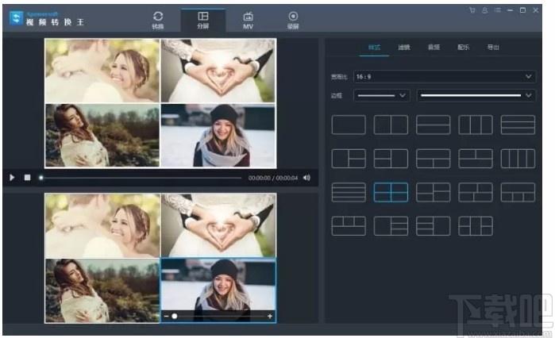This screenshot has height=338, width=555.
Task: Pick the three vertical columns layout
Action: click(x=476, y=125)
